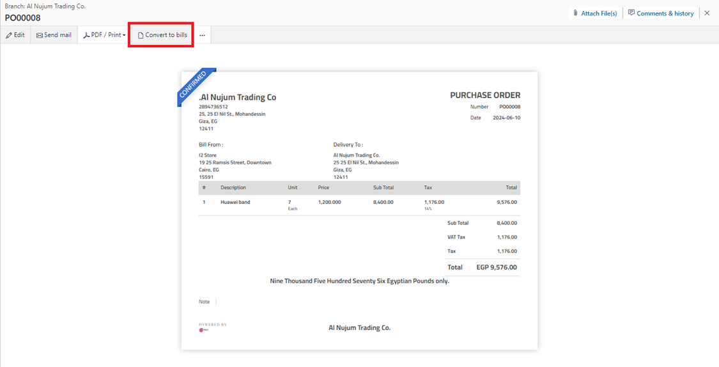Click the Description column header
Screen dimensions: 719x367
(x=233, y=187)
